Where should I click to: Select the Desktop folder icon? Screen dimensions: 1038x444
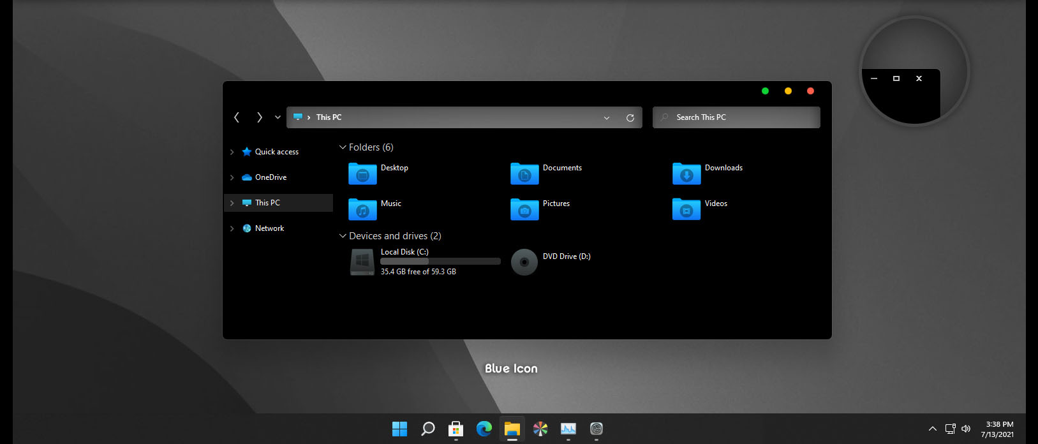[362, 174]
